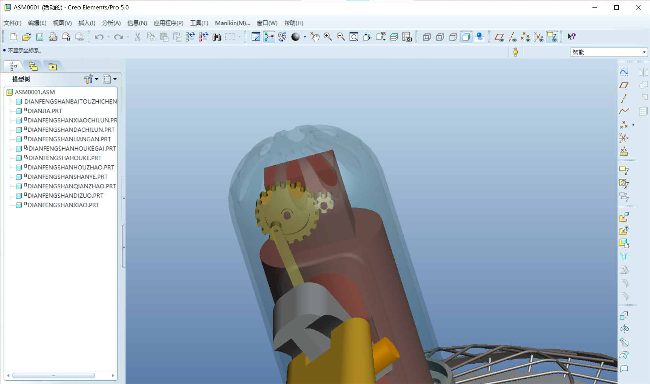Open the Manikin(M) menu
Image resolution: width=650 pixels, height=384 pixels.
232,23
